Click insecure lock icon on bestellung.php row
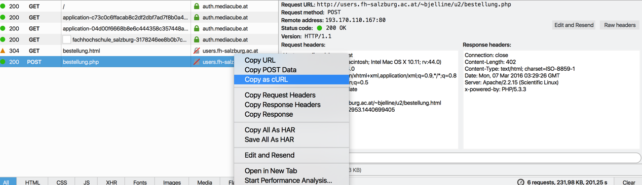 (x=197, y=62)
